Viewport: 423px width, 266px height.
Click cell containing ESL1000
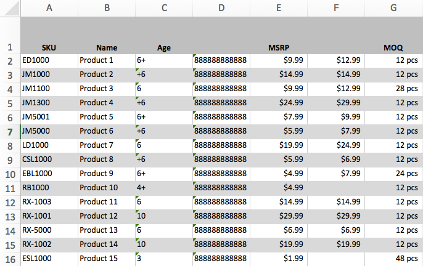click(49, 259)
